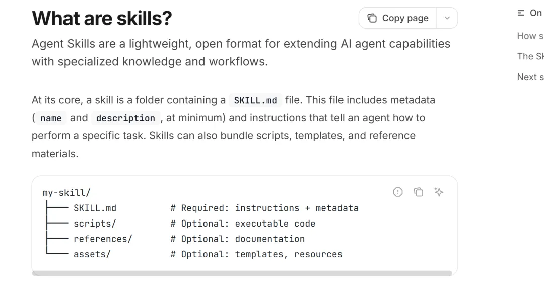Go to the 'Next s…' sidebar link
Viewport: 544px width, 295px height.
click(530, 77)
